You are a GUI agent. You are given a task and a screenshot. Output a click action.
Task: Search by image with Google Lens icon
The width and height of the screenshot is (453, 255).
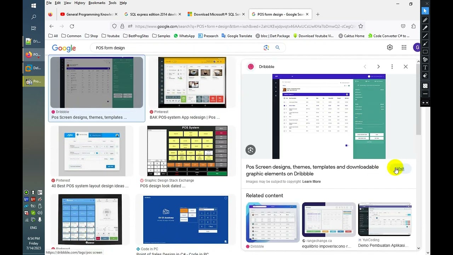coord(266,47)
